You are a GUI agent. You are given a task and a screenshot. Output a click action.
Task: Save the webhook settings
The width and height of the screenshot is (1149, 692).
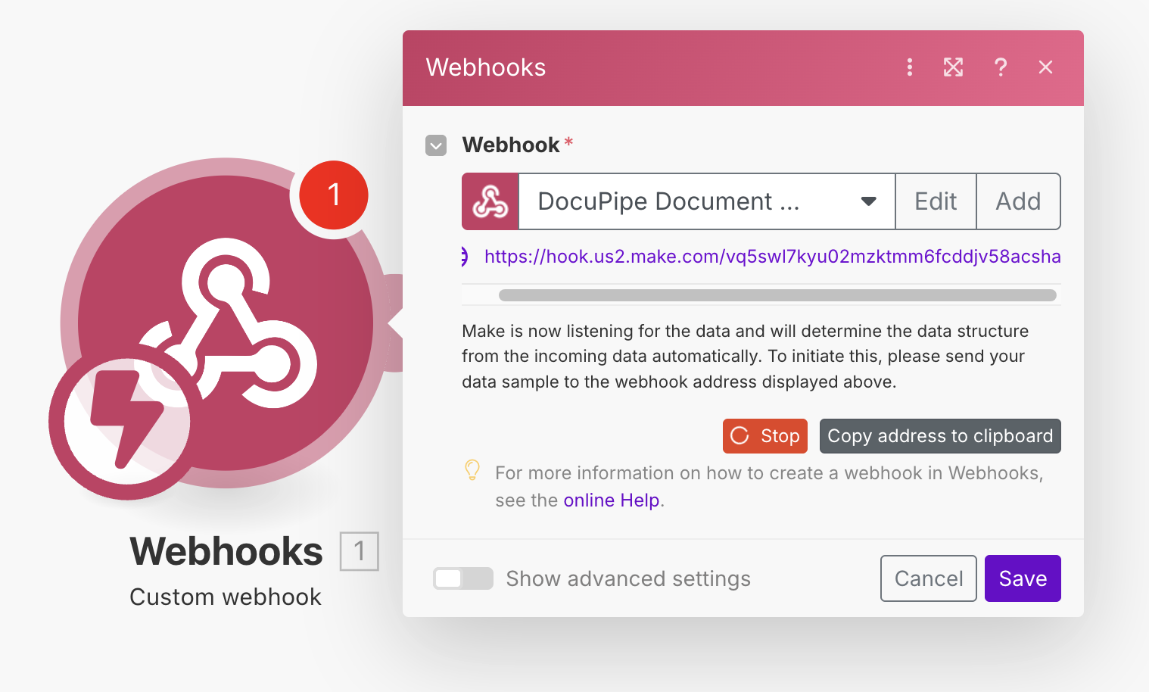1023,578
